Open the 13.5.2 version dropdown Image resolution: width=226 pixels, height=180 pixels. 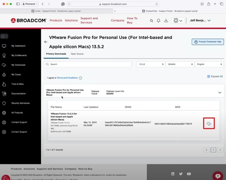point(151,64)
